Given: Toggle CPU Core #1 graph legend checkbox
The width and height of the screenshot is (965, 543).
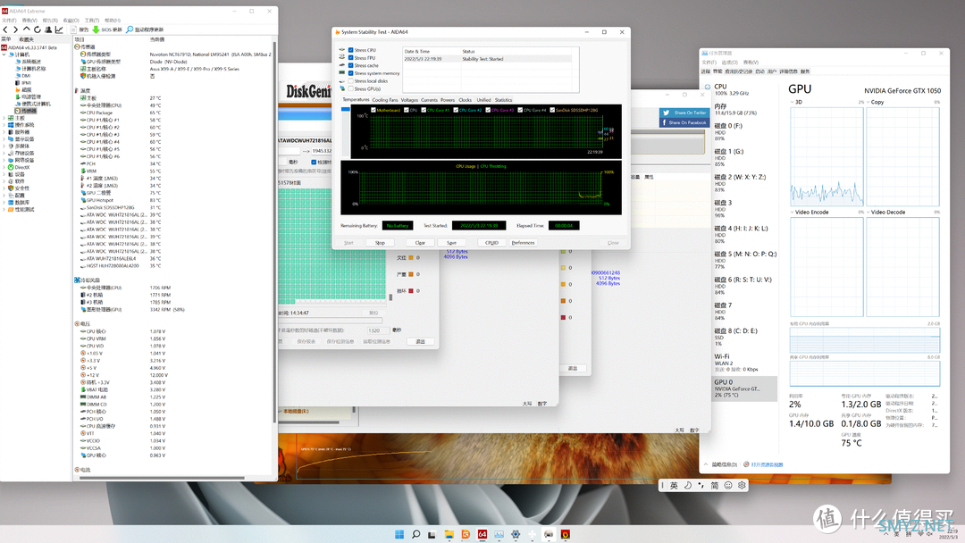Looking at the screenshot, I should click(424, 110).
